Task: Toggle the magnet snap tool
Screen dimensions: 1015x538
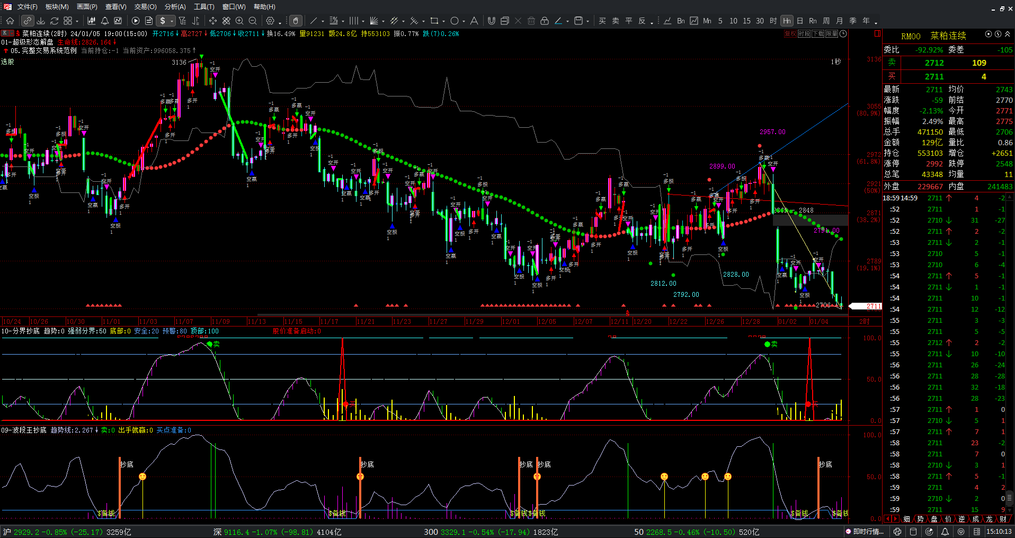Action: tap(492, 21)
